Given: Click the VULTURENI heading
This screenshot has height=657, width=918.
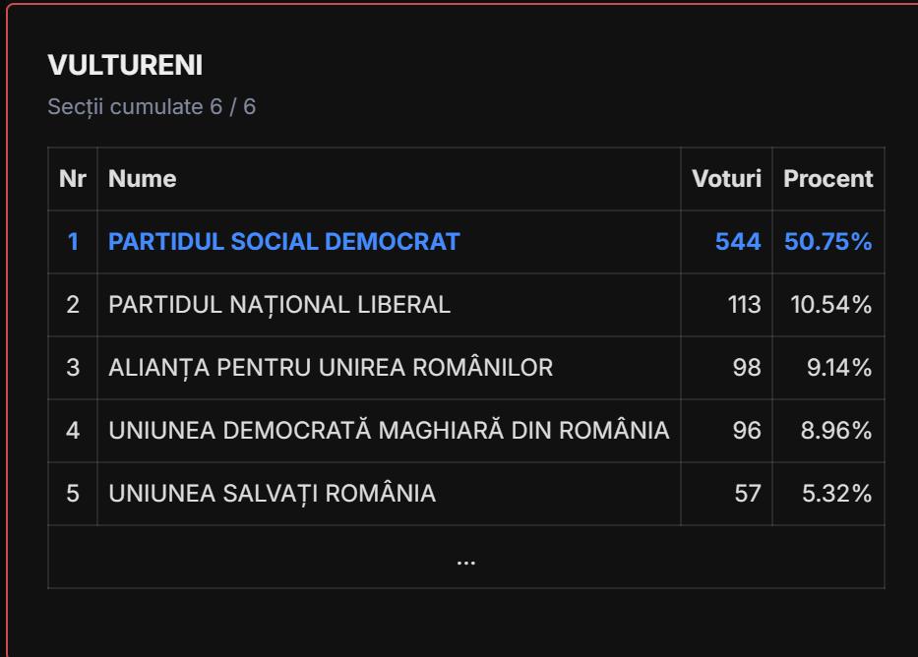Looking at the screenshot, I should click(x=125, y=66).
